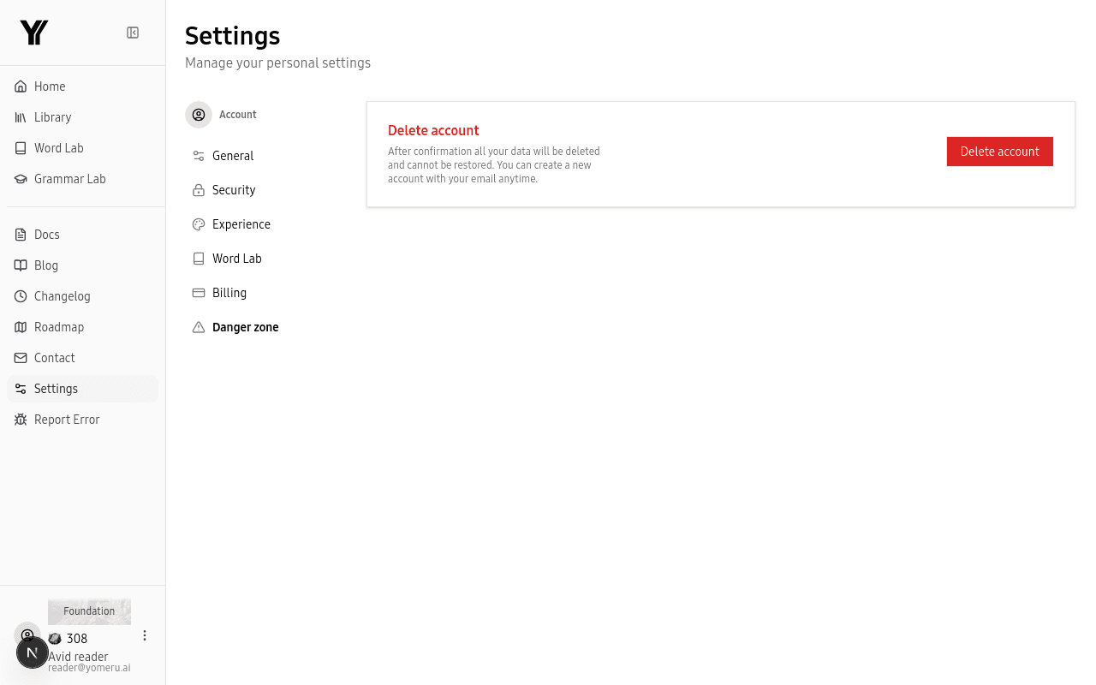
Task: Select the Report Error bug icon
Action: [x=21, y=419]
